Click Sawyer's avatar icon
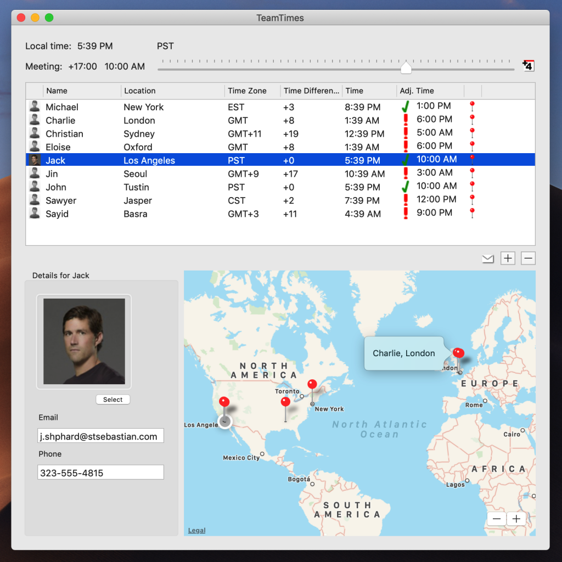This screenshot has width=562, height=562. (35, 200)
